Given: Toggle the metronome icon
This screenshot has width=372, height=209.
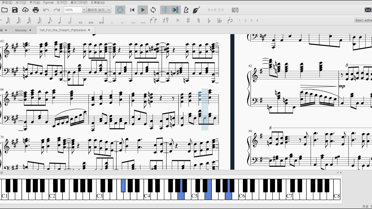Looking at the screenshot, I should pyautogui.click(x=186, y=10).
